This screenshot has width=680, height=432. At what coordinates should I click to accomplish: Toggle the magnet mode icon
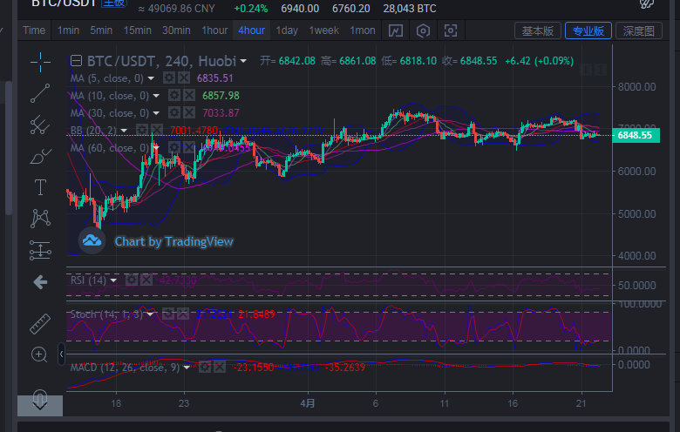coord(40,397)
